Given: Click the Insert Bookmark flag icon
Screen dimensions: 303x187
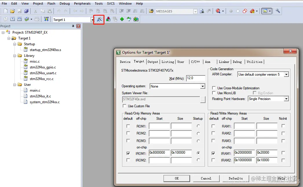Looking at the screenshot, I should pos(91,11).
